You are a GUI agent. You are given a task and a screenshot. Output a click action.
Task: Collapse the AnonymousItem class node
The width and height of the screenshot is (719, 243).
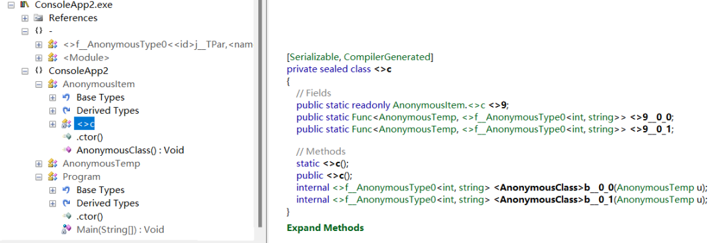pos(39,85)
